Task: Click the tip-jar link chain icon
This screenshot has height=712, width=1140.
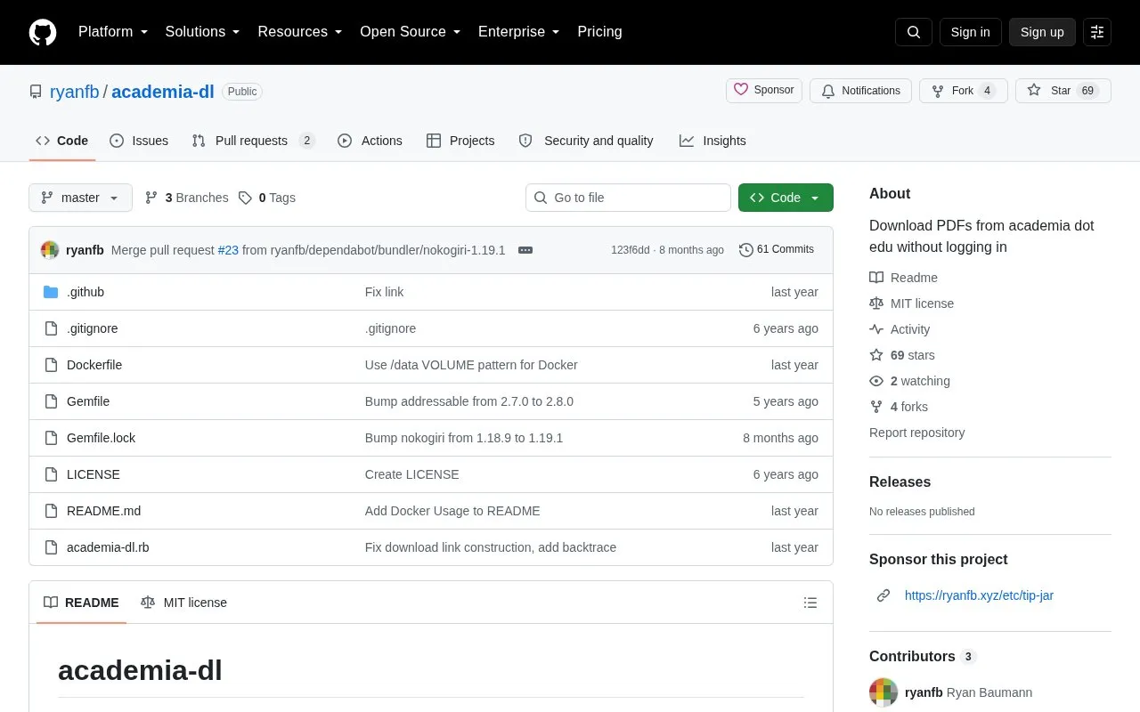Action: tap(883, 595)
